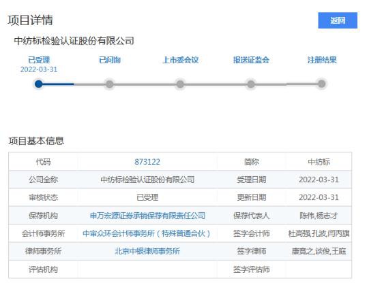Screen dimensions: 367x285
Task: Click the timeline dot under 已问询
Action: (110, 84)
